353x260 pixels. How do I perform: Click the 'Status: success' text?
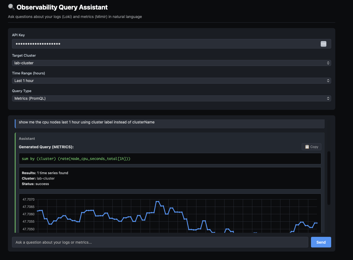click(35, 184)
